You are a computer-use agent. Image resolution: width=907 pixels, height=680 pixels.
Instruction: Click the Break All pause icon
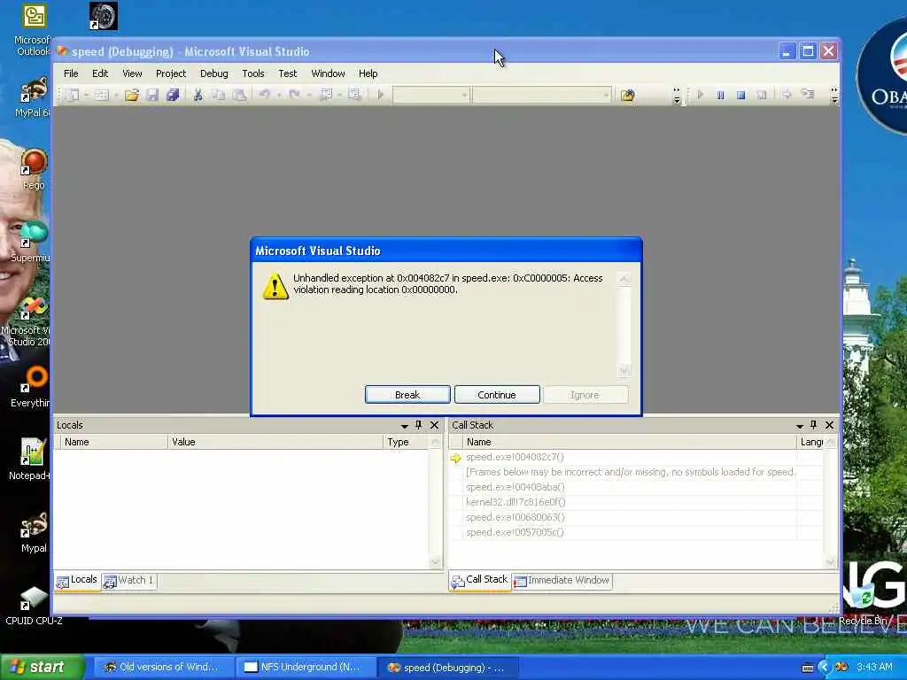(721, 95)
